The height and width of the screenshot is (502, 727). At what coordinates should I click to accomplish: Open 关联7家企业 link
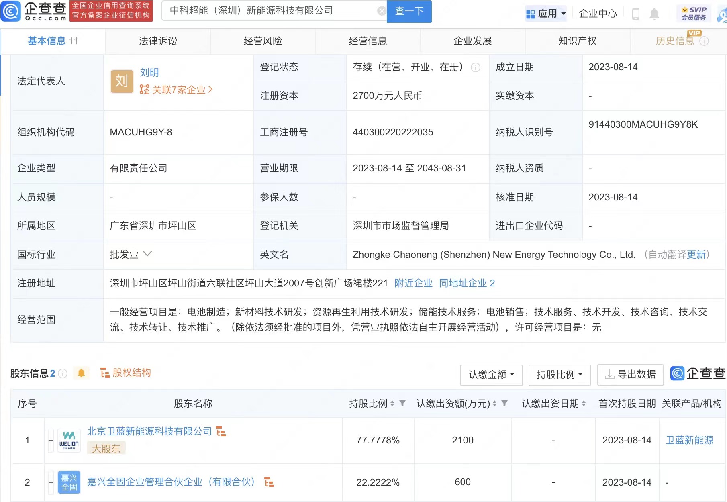176,90
